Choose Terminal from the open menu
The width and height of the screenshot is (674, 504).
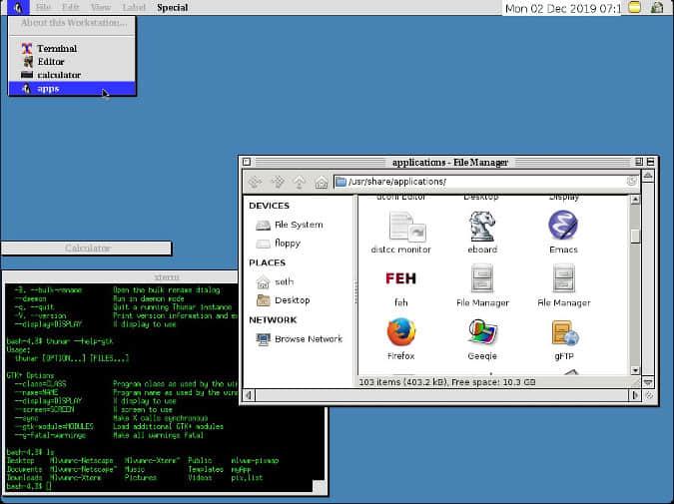tap(57, 48)
